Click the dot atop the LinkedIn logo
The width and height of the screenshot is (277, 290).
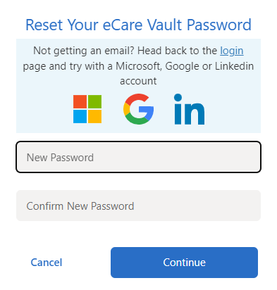[178, 97]
